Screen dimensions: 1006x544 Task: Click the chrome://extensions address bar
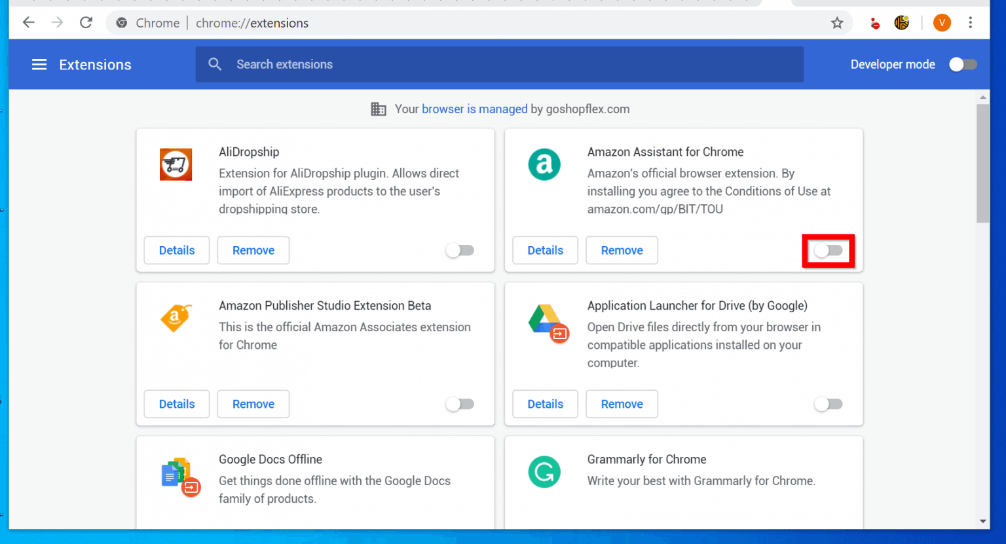pos(479,23)
